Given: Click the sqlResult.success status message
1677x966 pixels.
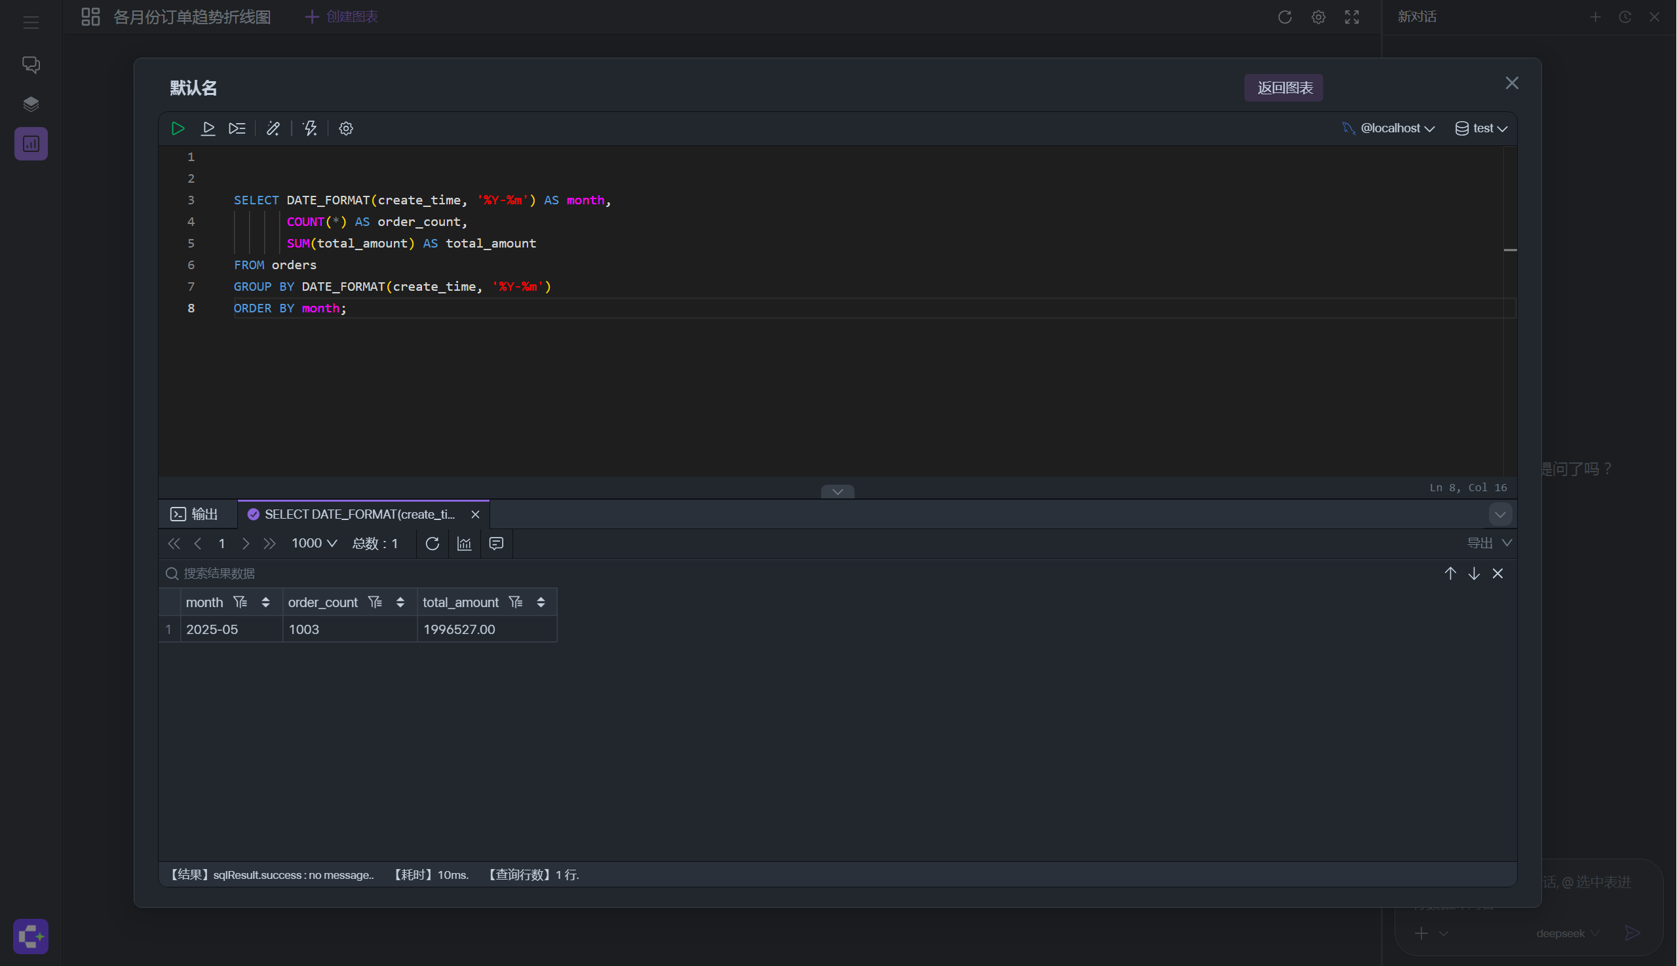Looking at the screenshot, I should (271, 875).
